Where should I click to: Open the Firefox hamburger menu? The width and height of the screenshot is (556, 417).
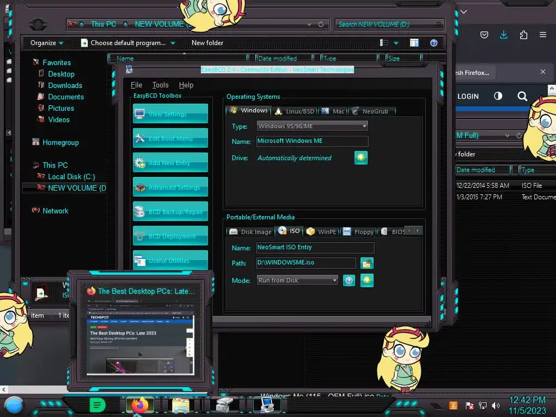(x=543, y=35)
